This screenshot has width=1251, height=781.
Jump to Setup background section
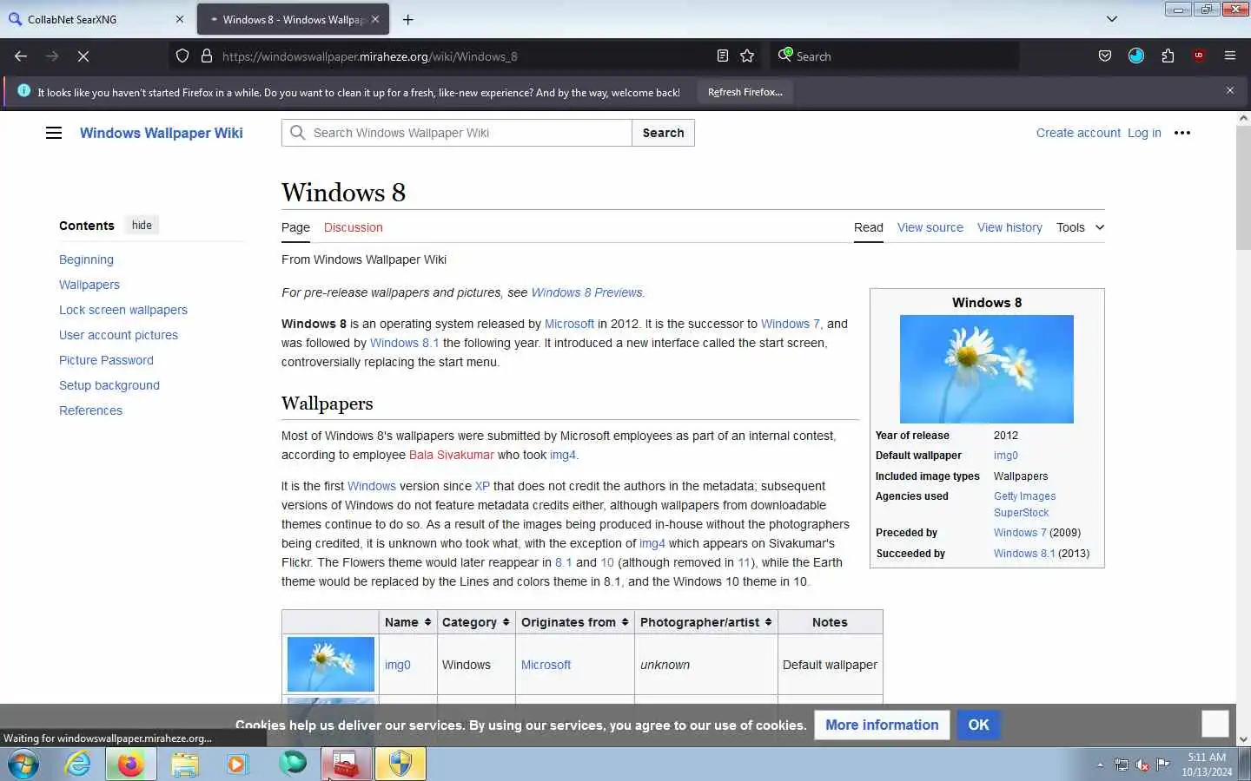[109, 385]
